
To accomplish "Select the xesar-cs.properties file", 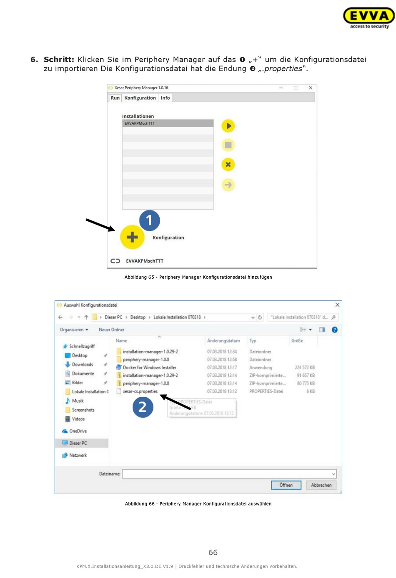I will tap(137, 391).
